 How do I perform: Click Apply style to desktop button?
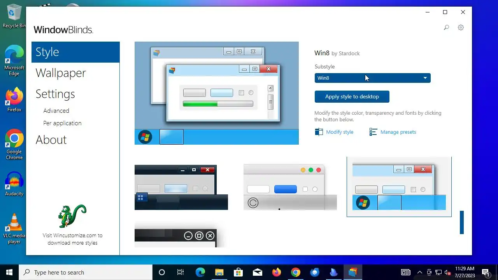352,96
